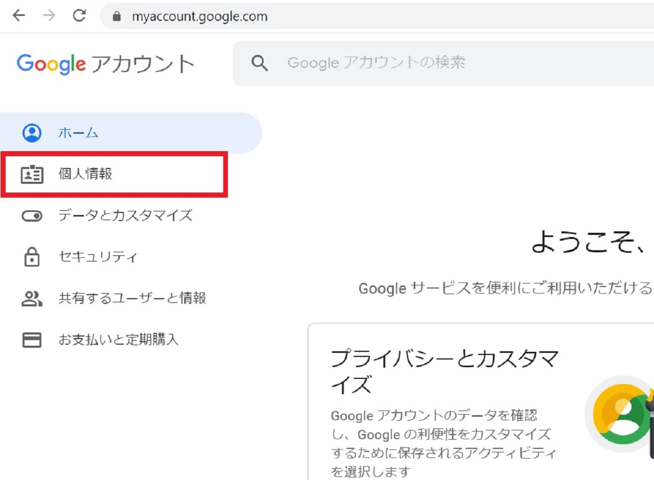Click the browser back arrow
This screenshot has width=654, height=480.
coord(19,16)
